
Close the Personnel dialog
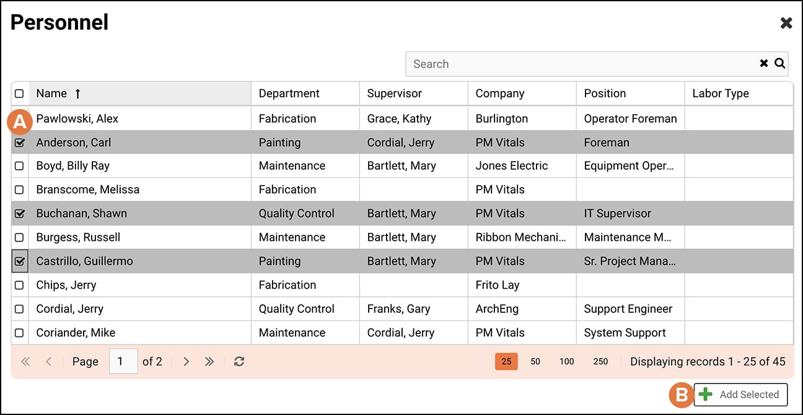pyautogui.click(x=786, y=22)
